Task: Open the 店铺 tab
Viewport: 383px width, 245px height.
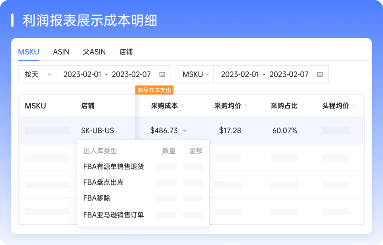Action: [x=126, y=52]
